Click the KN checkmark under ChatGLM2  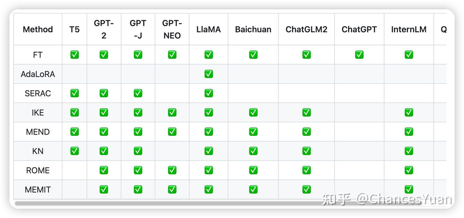(306, 151)
